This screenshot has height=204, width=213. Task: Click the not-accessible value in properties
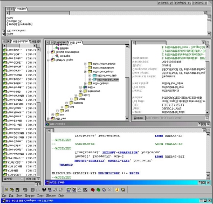point(171,62)
